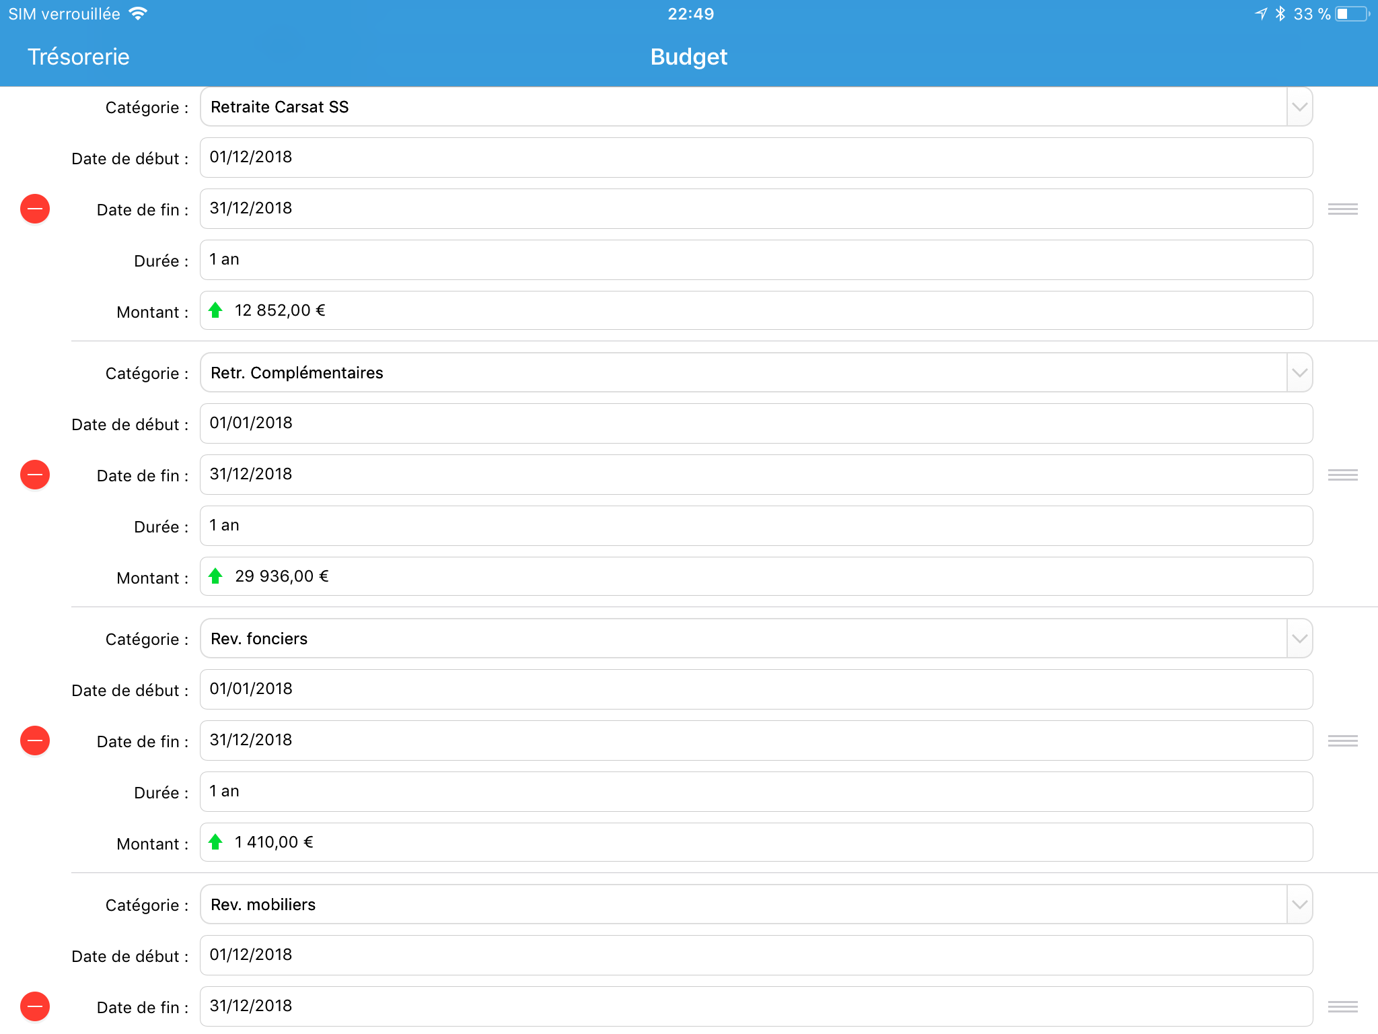
Task: Toggle green arrow on 29 936,00 € amount
Action: coord(215,576)
